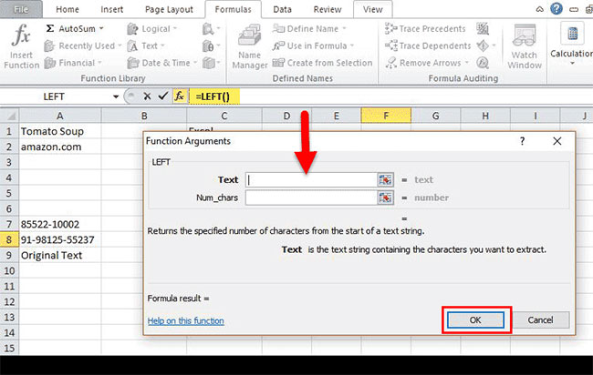Expand the Remove Arrows dropdown arrow
The image size is (593, 375).
click(x=467, y=63)
